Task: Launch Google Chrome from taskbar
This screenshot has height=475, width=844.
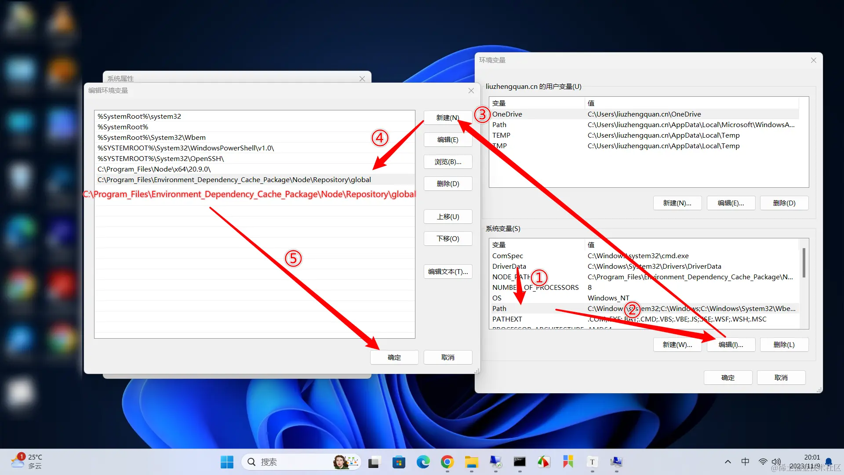Action: point(447,462)
